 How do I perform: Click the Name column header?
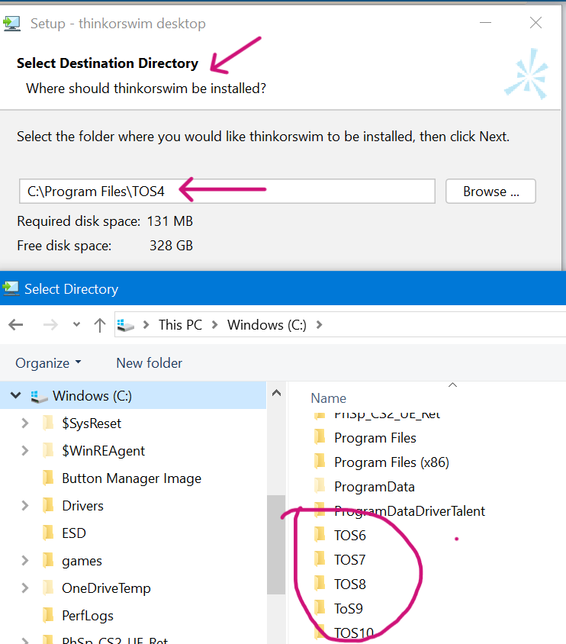328,398
